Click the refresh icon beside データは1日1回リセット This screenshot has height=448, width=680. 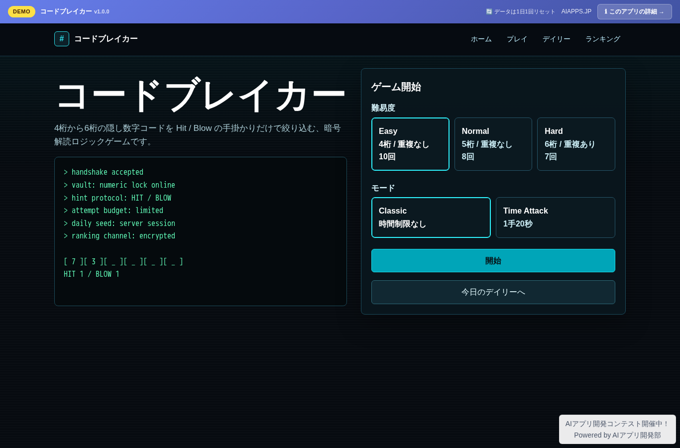point(489,11)
